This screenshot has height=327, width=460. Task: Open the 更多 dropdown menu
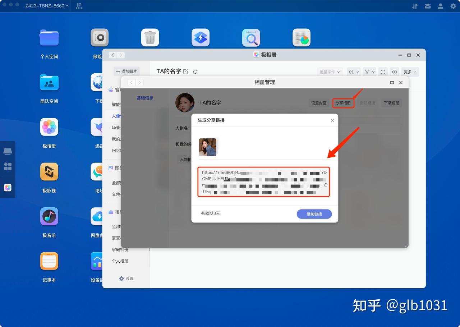coord(410,72)
